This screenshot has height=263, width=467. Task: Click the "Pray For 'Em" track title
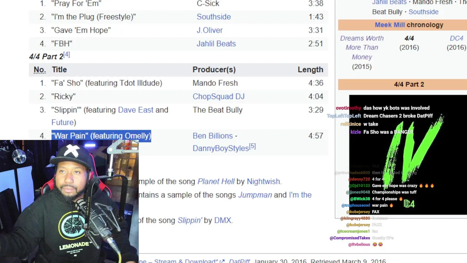click(76, 4)
